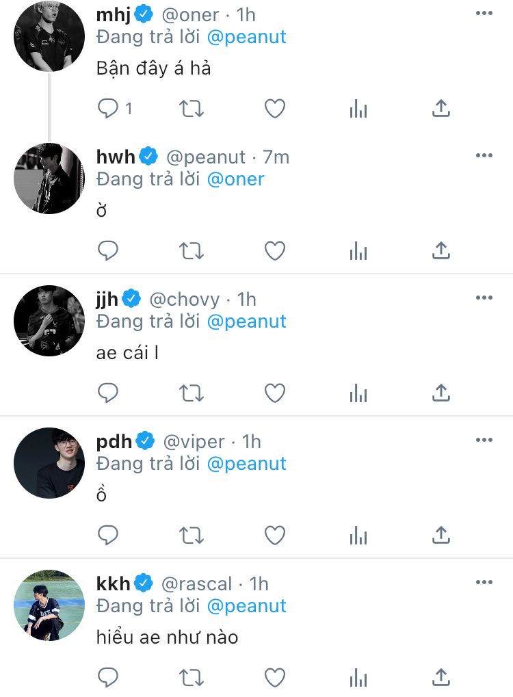View analytics of @peanut's tweet
This screenshot has height=697, width=513.
358,251
